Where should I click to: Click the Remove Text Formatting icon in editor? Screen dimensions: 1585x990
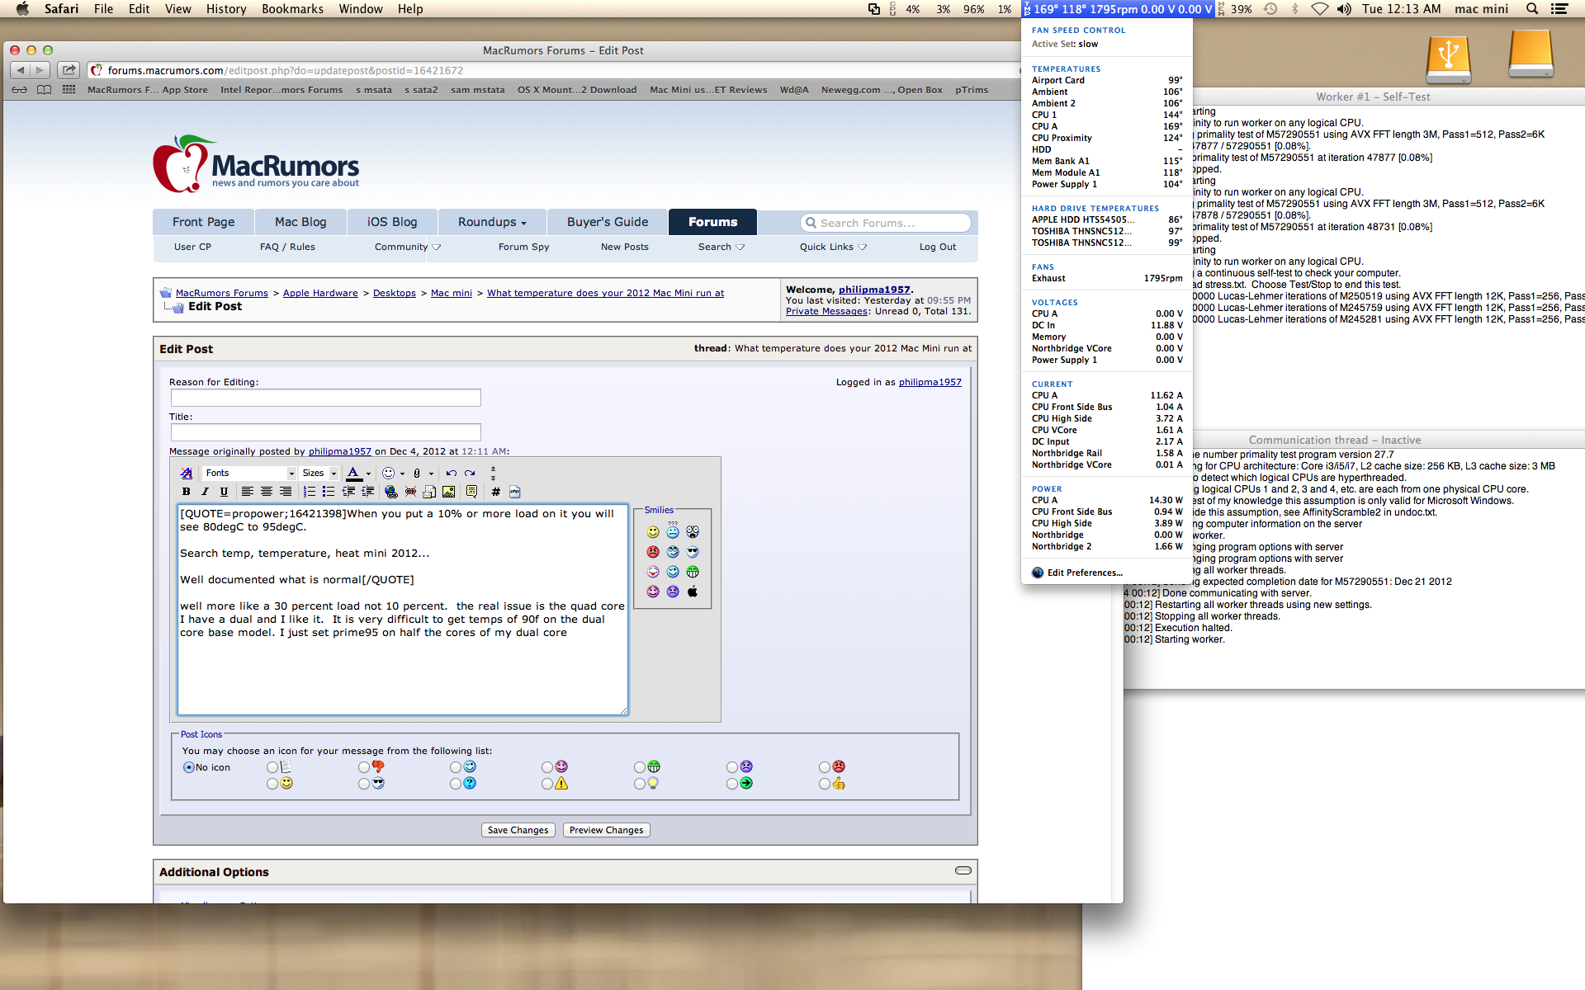(x=187, y=474)
